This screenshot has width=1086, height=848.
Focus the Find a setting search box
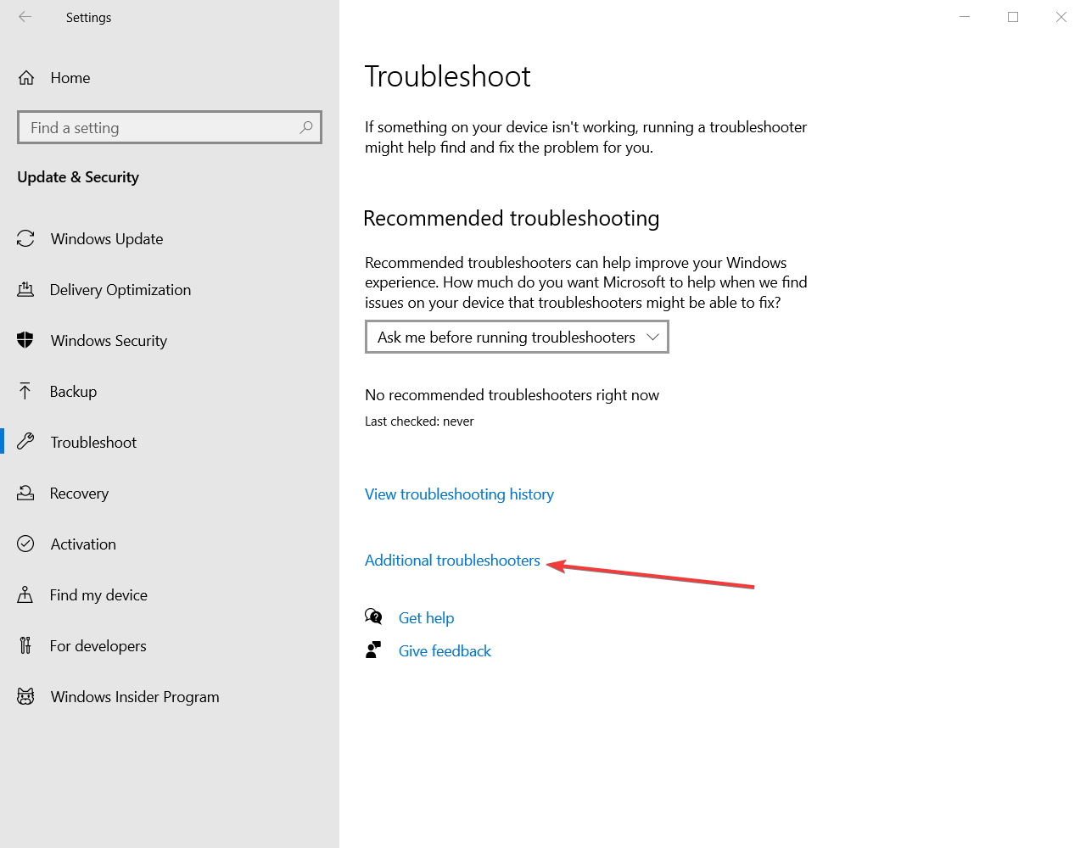tap(170, 127)
